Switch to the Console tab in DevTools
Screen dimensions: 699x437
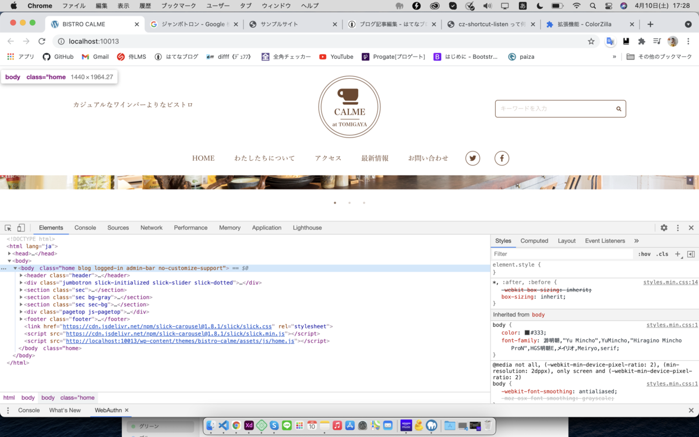coord(85,228)
